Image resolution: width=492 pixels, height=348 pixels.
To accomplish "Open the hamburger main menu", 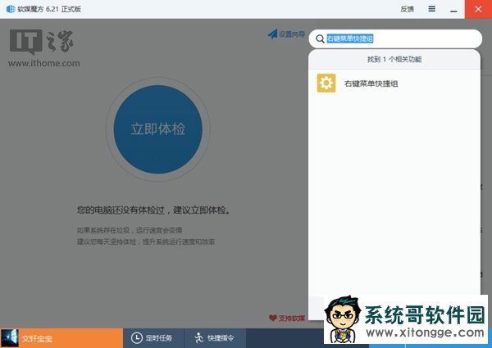I will [431, 8].
